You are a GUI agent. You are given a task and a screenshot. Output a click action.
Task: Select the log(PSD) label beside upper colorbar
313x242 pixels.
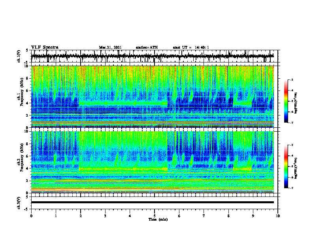pyautogui.click(x=296, y=103)
